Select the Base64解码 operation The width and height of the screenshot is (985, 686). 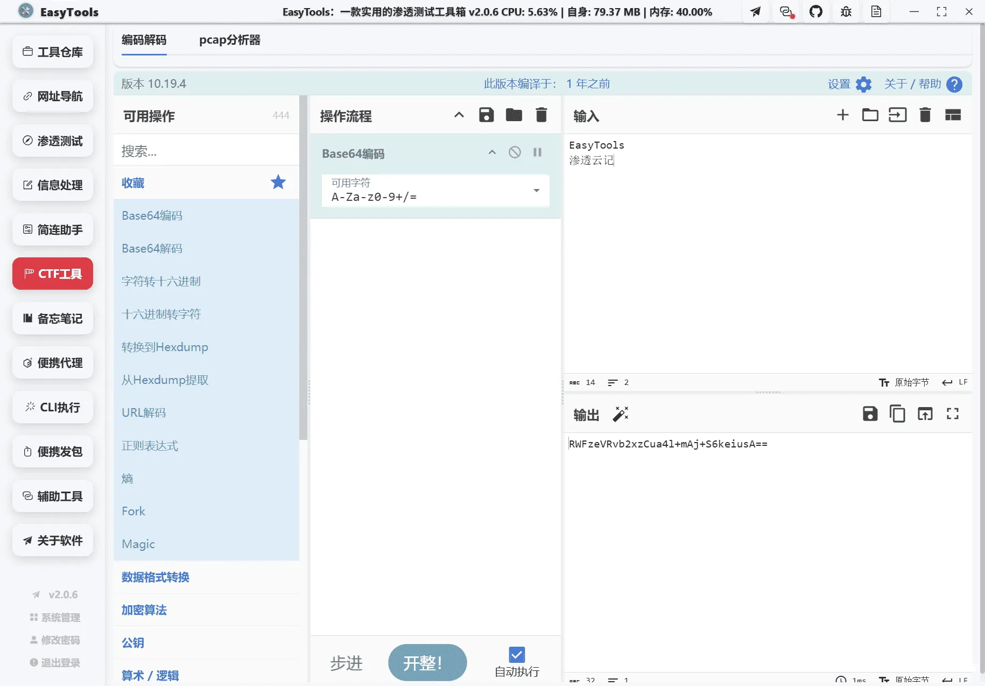(152, 248)
